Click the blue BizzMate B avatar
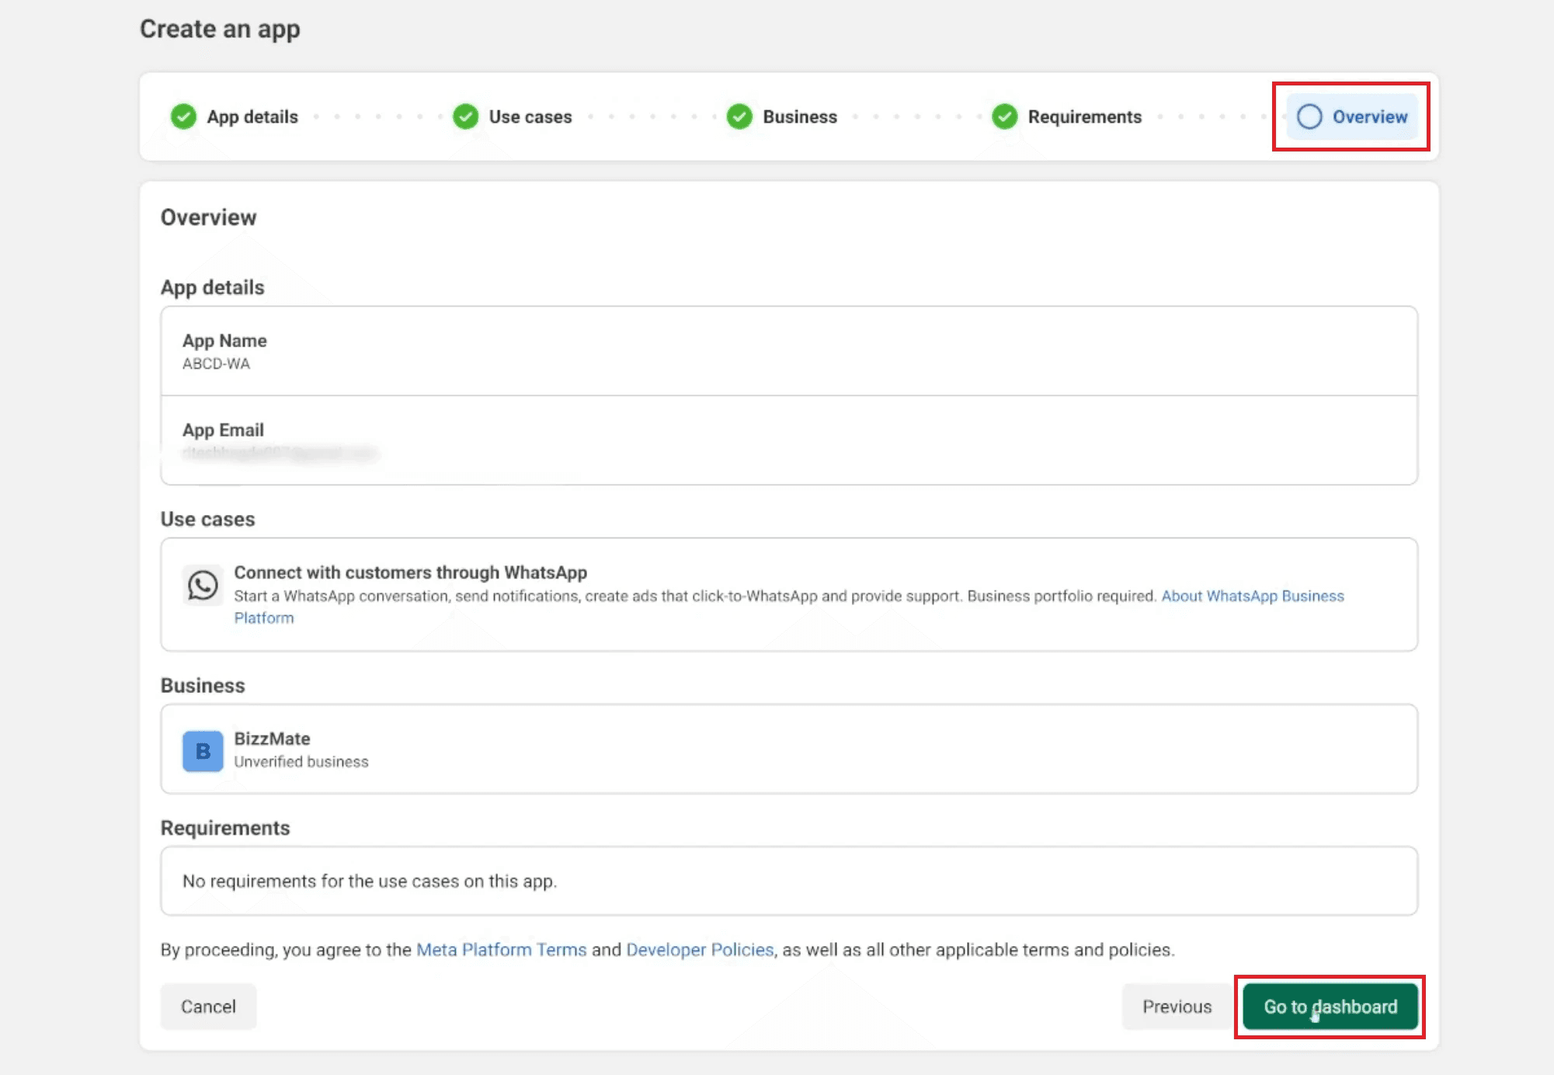This screenshot has height=1075, width=1554. 203,750
